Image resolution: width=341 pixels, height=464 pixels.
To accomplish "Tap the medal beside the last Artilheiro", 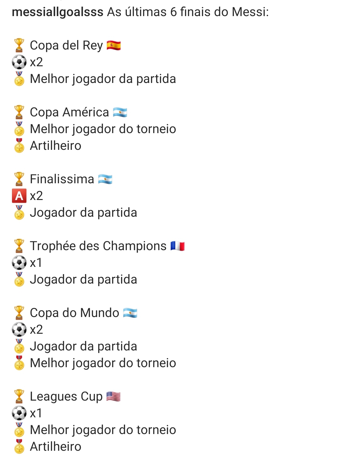I will tap(19, 447).
